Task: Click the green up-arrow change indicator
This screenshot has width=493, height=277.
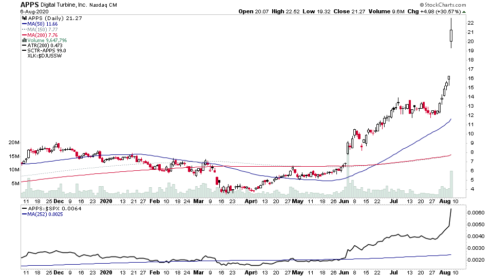Action: click(x=464, y=12)
